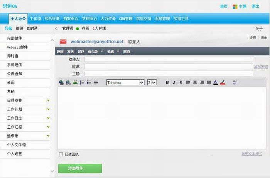Click the red envelope mail icon
The image size is (270, 178).
[63, 42]
